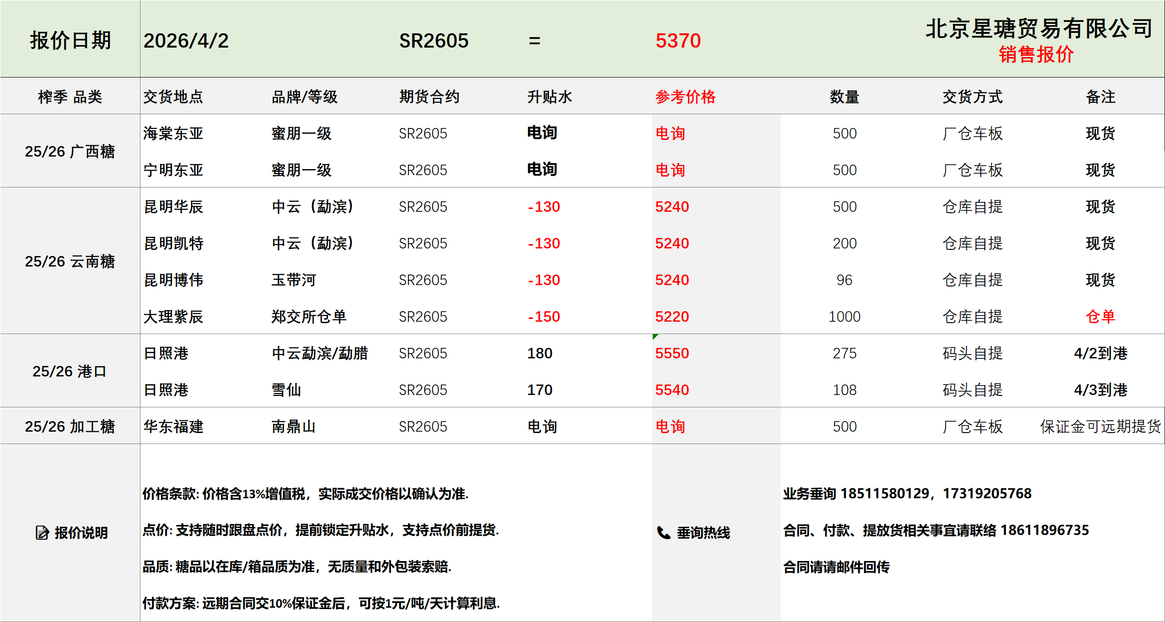This screenshot has width=1165, height=622.
Task: Select the 交货方式 column header
Action: (973, 97)
